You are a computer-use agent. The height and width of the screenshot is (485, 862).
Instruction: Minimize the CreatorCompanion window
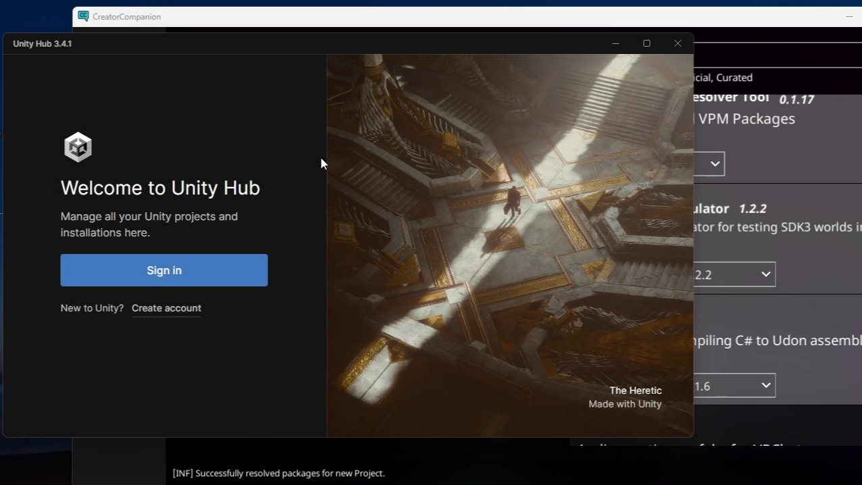coord(849,16)
